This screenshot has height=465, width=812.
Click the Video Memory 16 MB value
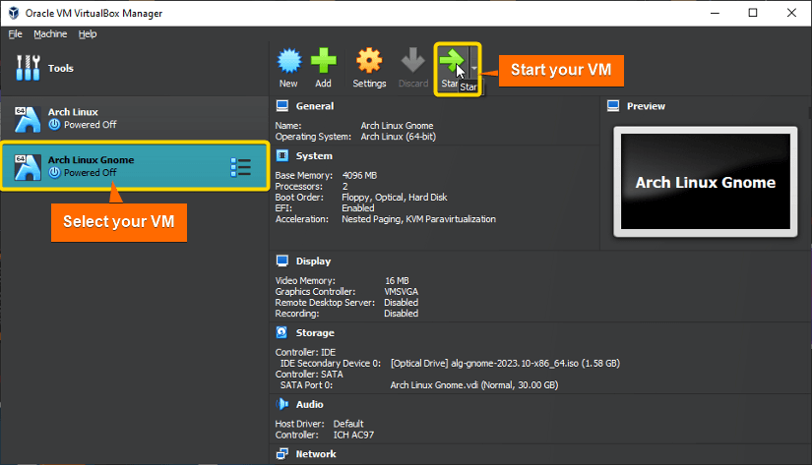(397, 280)
